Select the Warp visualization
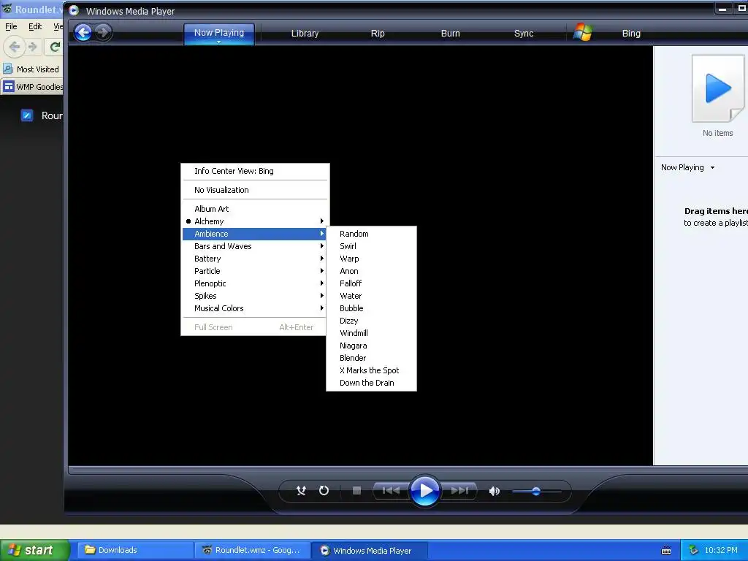This screenshot has width=748, height=561. pos(371,259)
